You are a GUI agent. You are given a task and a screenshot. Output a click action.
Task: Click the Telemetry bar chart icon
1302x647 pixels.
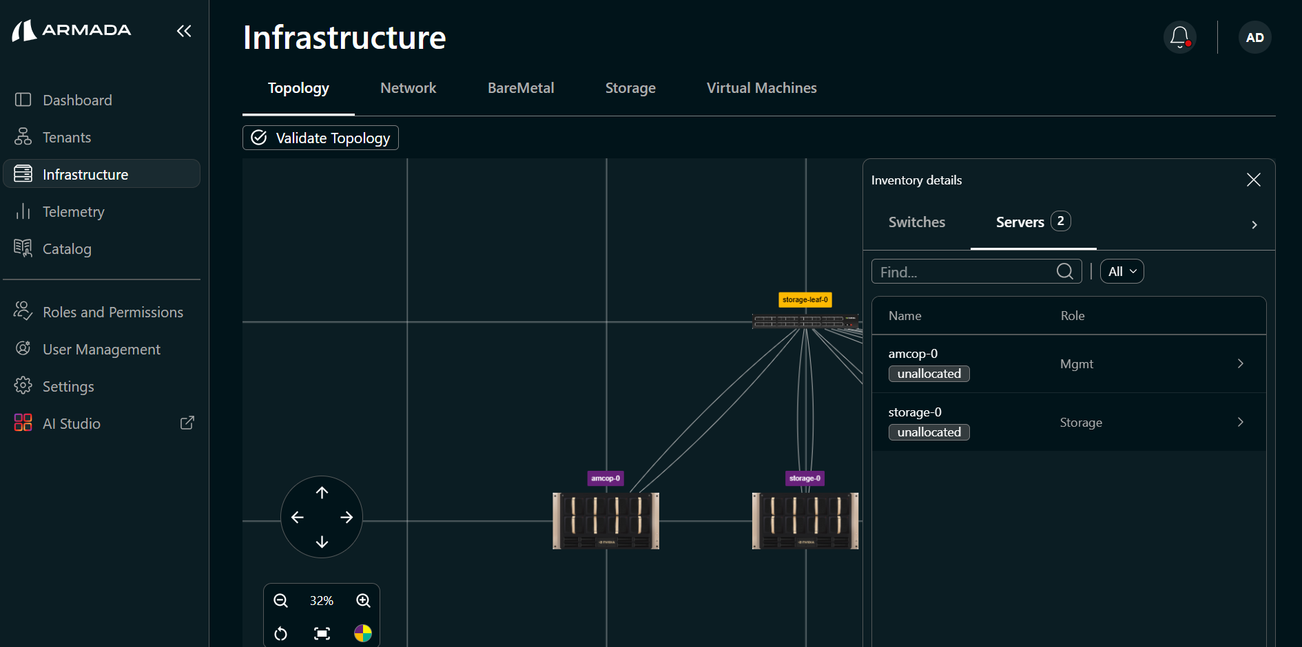click(23, 211)
